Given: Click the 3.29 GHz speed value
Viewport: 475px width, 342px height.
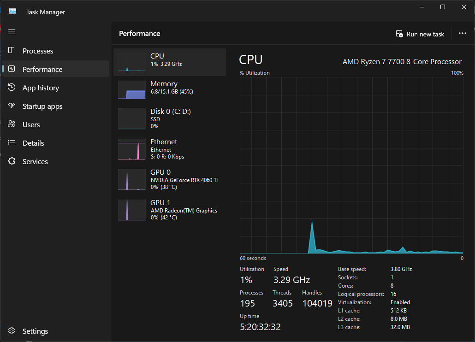Looking at the screenshot, I should click(292, 280).
